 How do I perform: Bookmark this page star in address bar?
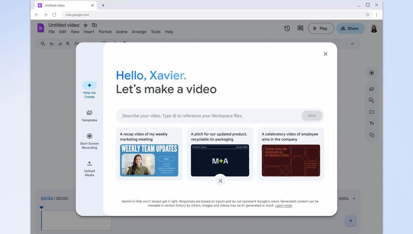[x=368, y=15]
